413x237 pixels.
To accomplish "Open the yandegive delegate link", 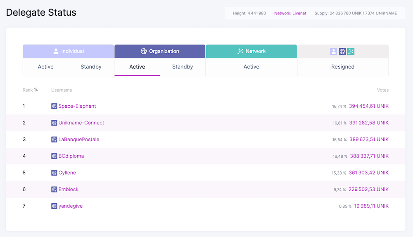I will click(x=71, y=206).
